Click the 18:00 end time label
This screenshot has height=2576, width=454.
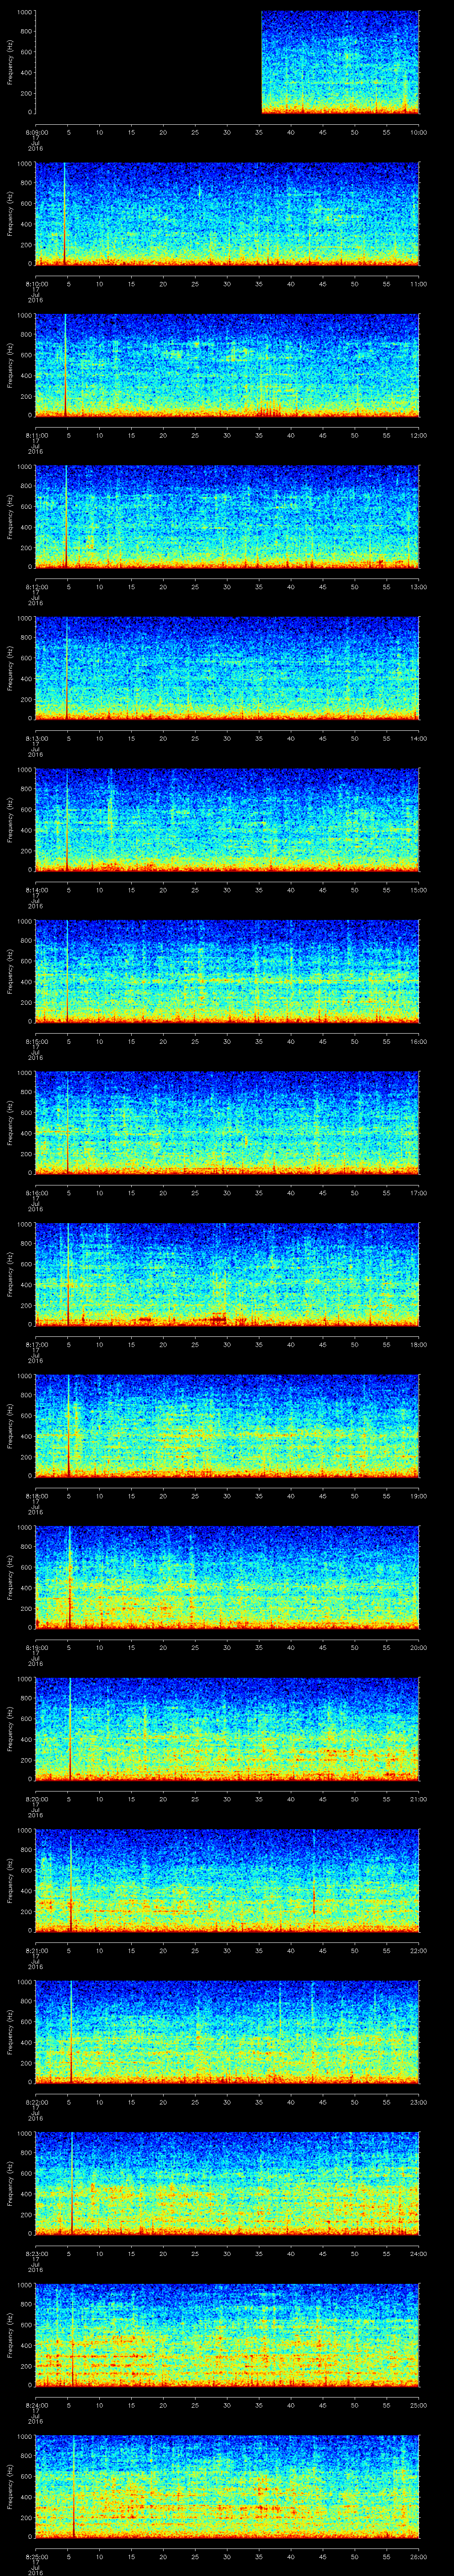click(419, 1344)
